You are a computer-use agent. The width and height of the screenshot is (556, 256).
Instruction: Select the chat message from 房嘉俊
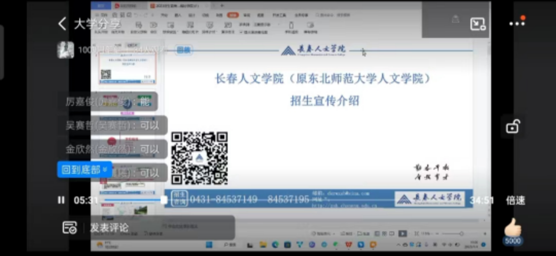[x=108, y=102]
